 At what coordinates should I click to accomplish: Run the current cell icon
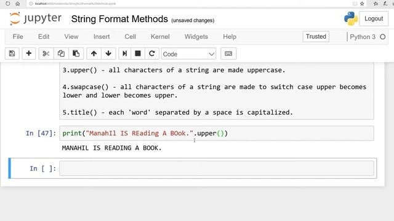(x=124, y=53)
